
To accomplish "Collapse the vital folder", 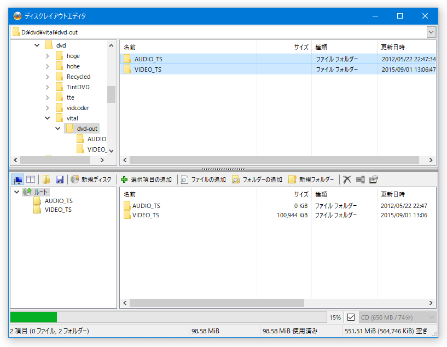I will [x=47, y=118].
